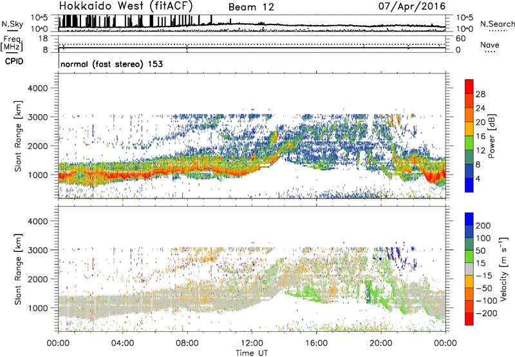Viewport: 515px width, 357px height.
Task: Click the '200' velocity color bar value
Action: (483, 226)
